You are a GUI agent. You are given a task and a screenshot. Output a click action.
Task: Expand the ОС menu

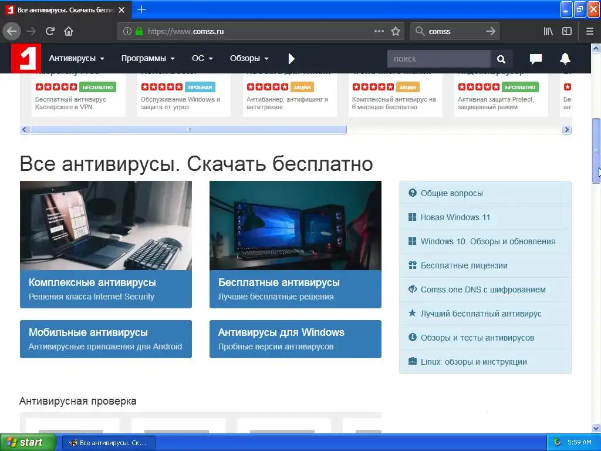pyautogui.click(x=202, y=58)
